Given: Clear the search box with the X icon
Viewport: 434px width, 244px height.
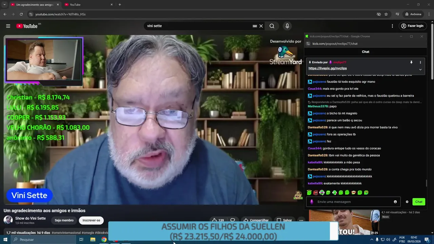Looking at the screenshot, I should (x=261, y=26).
